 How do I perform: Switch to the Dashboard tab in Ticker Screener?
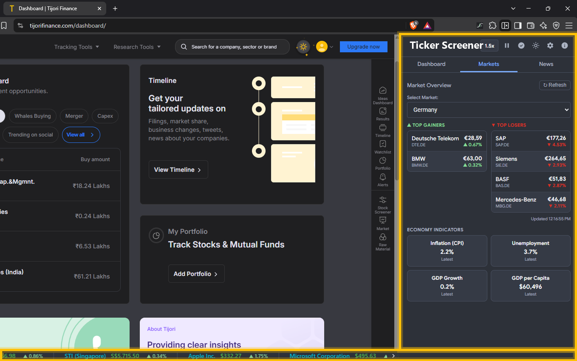431,64
